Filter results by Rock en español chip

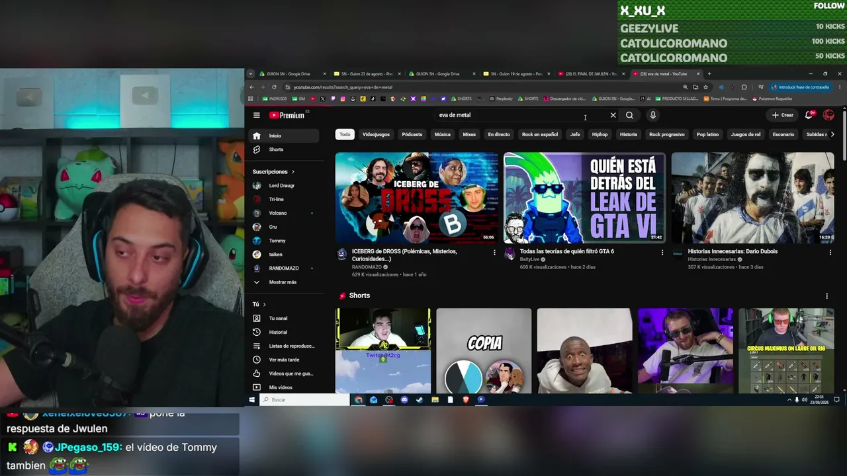(x=540, y=134)
